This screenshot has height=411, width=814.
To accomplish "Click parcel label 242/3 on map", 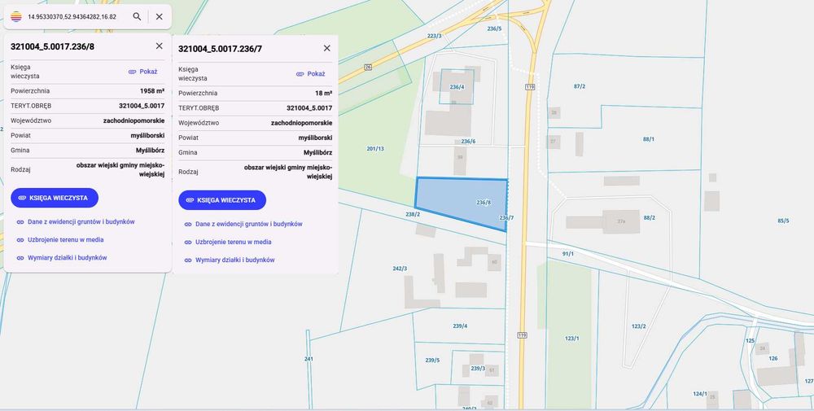I will tap(400, 269).
